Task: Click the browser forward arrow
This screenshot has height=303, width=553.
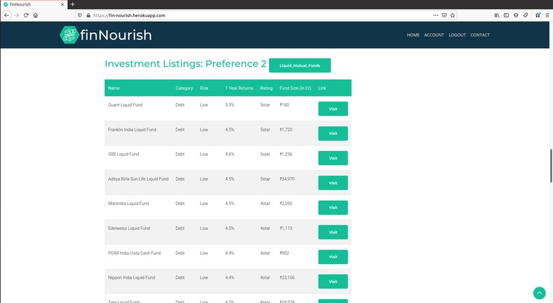Action: tap(16, 15)
